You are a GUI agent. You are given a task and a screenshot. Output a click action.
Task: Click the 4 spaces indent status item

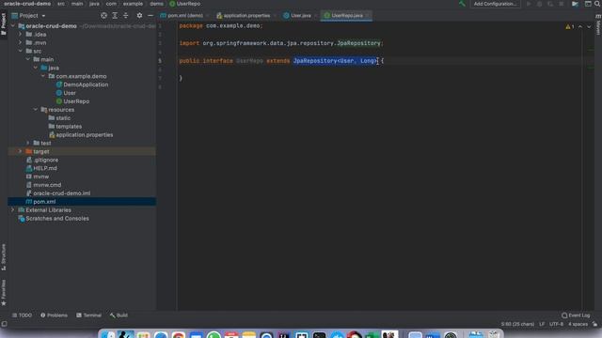(578, 324)
